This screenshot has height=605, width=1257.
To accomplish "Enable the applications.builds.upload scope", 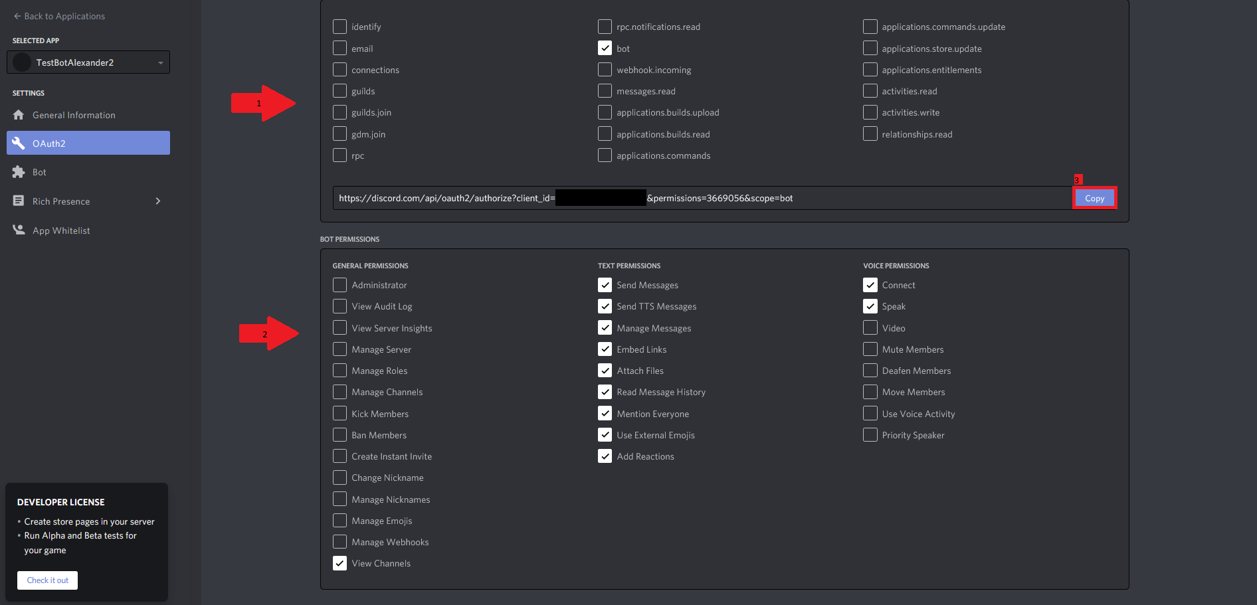I will [605, 112].
